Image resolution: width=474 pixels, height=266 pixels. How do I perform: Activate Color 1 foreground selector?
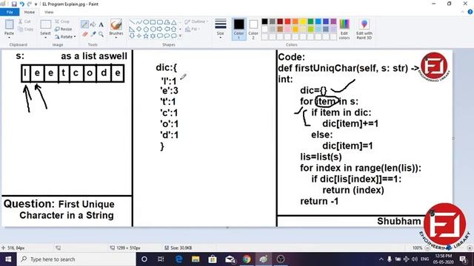(238, 29)
